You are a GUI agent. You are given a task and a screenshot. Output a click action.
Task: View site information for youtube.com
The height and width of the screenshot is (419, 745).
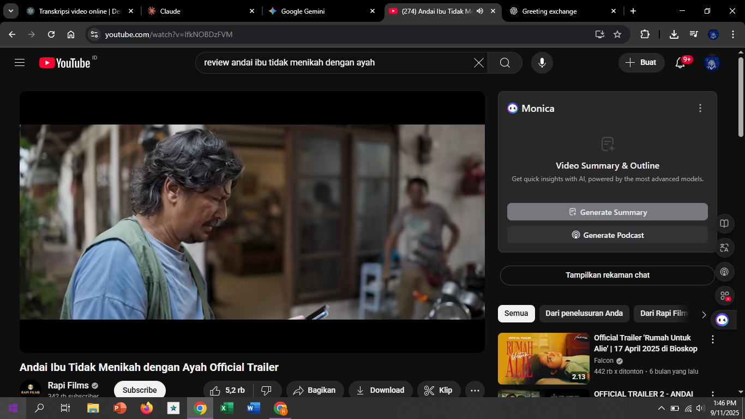94,34
